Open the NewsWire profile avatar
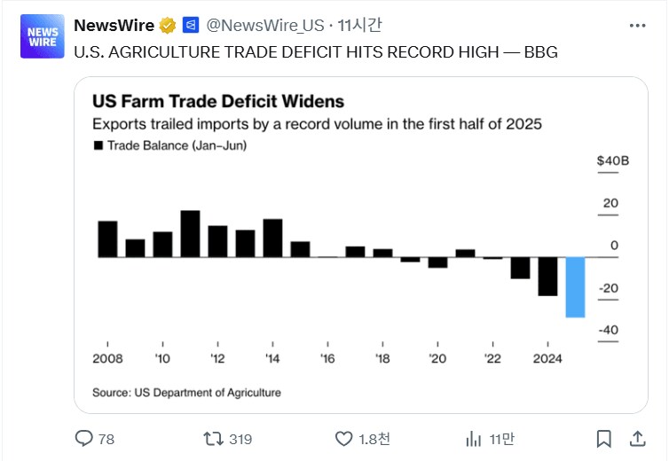The height and width of the screenshot is (461, 669). coord(43,36)
